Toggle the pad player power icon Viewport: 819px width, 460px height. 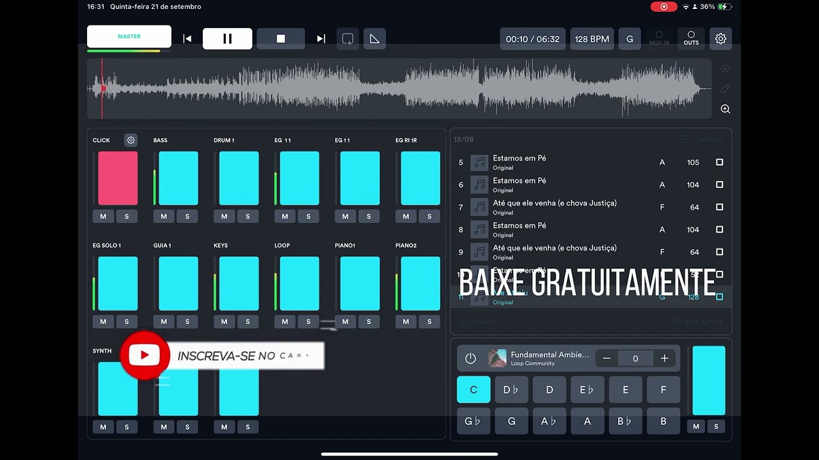470,358
